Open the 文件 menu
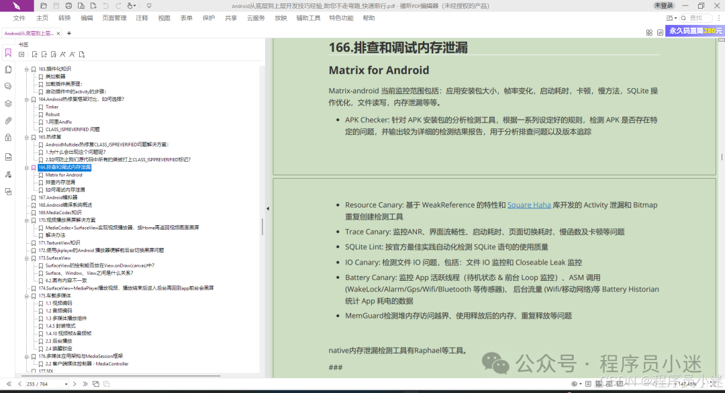This screenshot has height=393, width=725. pos(19,18)
